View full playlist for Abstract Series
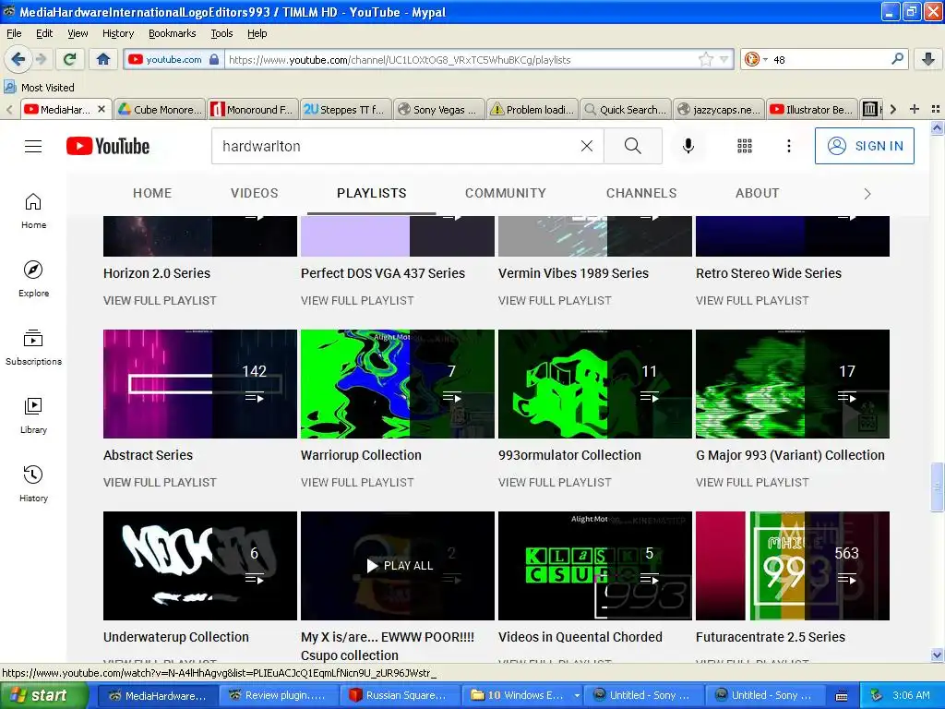 pos(160,482)
